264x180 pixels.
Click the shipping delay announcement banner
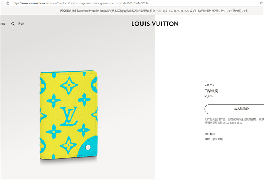click(154, 11)
